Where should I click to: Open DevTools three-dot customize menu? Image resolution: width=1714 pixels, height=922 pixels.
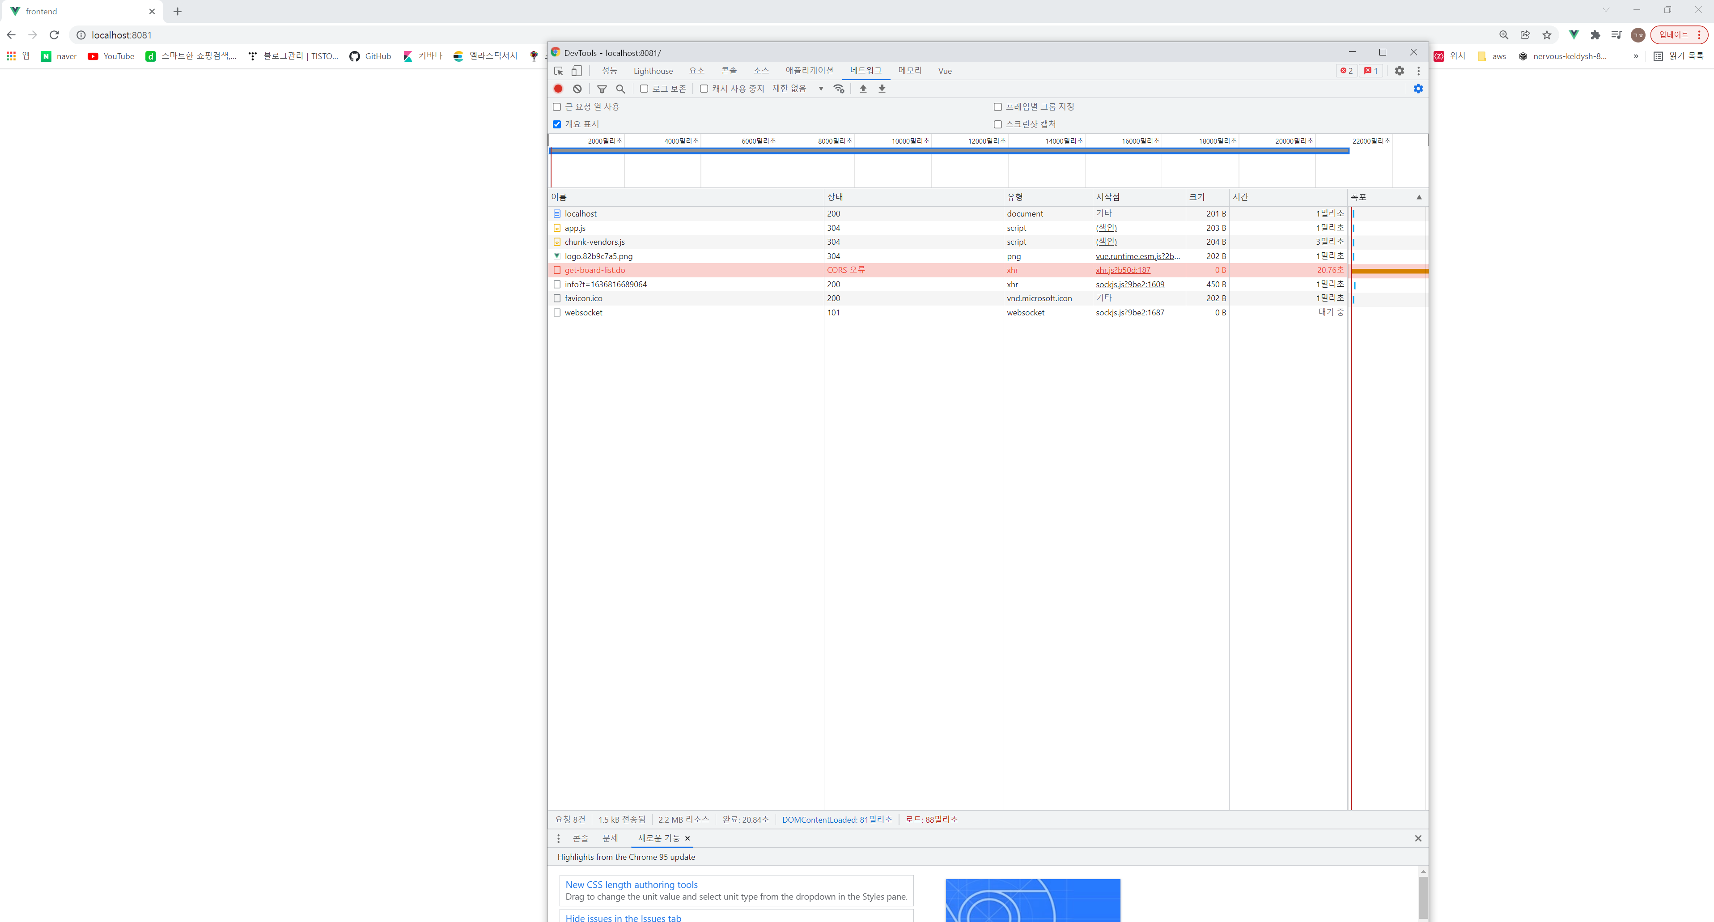(x=1418, y=71)
